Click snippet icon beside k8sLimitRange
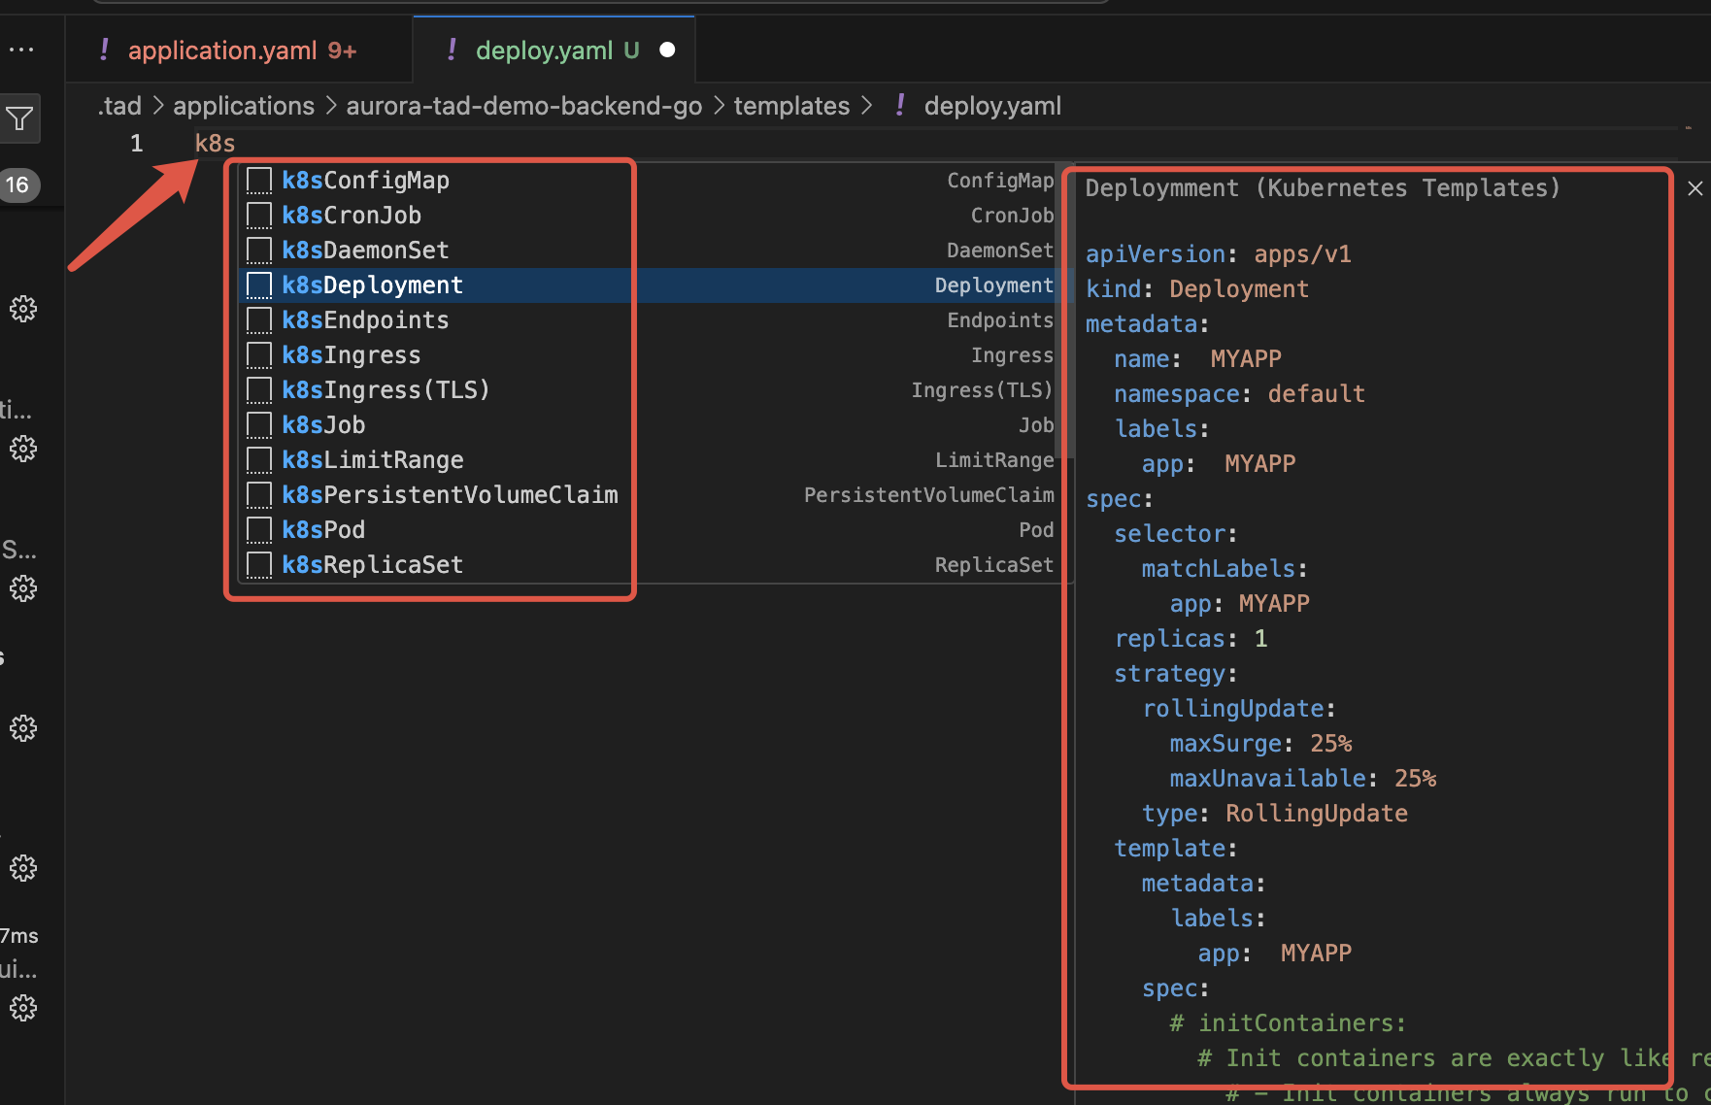The image size is (1711, 1105). (x=258, y=460)
